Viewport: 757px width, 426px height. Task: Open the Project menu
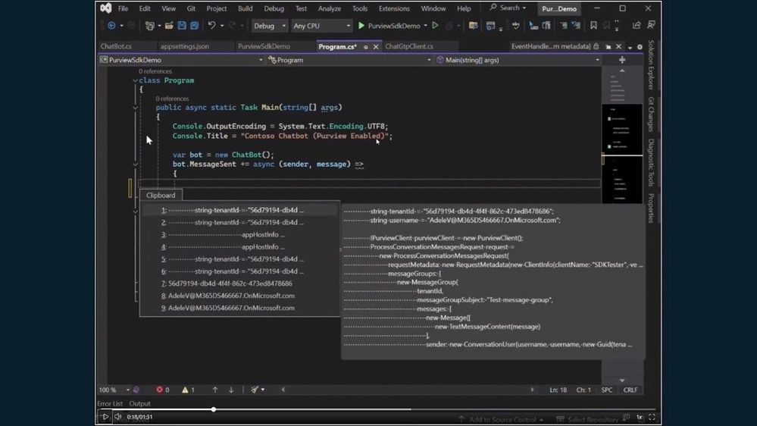coord(216,8)
